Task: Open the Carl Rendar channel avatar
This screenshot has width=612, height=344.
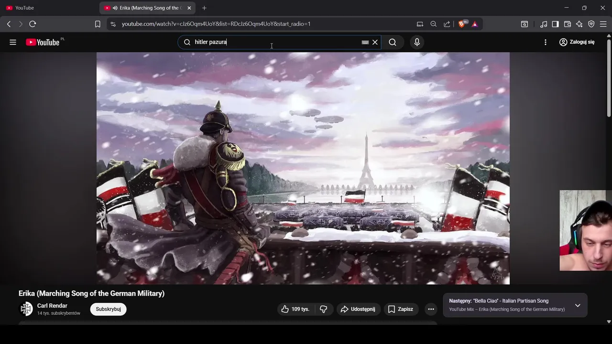Action: click(26, 309)
